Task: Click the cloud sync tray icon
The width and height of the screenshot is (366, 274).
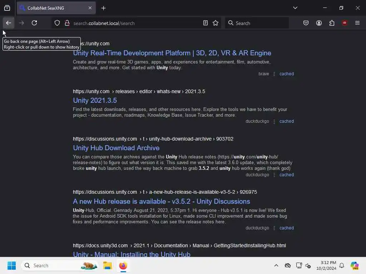Action: click(x=288, y=265)
